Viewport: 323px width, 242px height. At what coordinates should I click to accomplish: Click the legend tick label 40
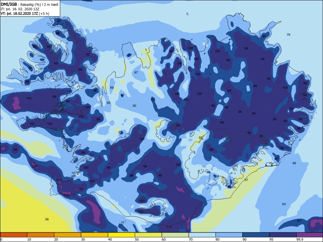[110, 239]
